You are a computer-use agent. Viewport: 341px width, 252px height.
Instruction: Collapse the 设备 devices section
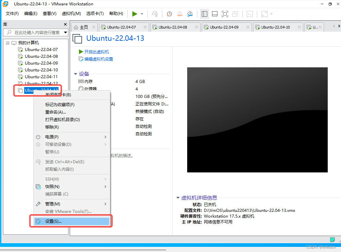76,74
